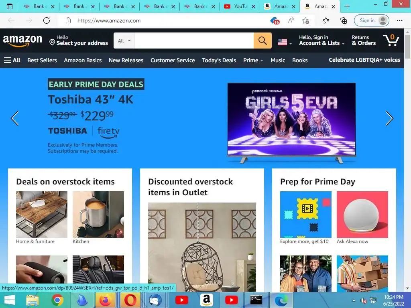
Task: Open Command Prompt from taskbar
Action: [256, 300]
